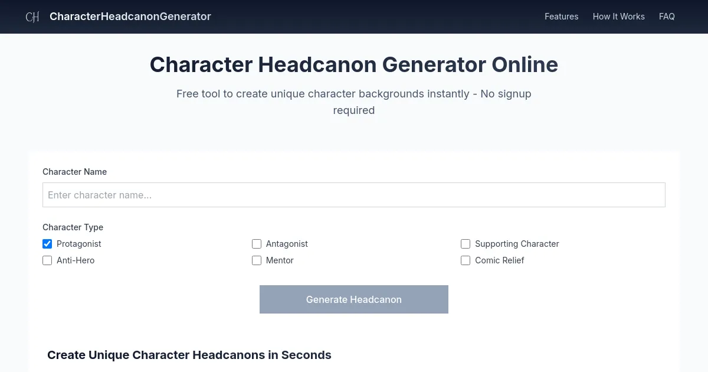Click the character name input field
The width and height of the screenshot is (708, 372).
point(353,195)
